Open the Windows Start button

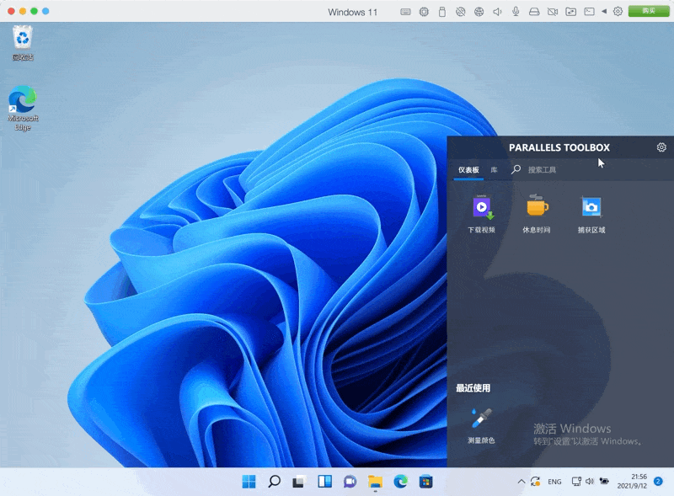[249, 482]
